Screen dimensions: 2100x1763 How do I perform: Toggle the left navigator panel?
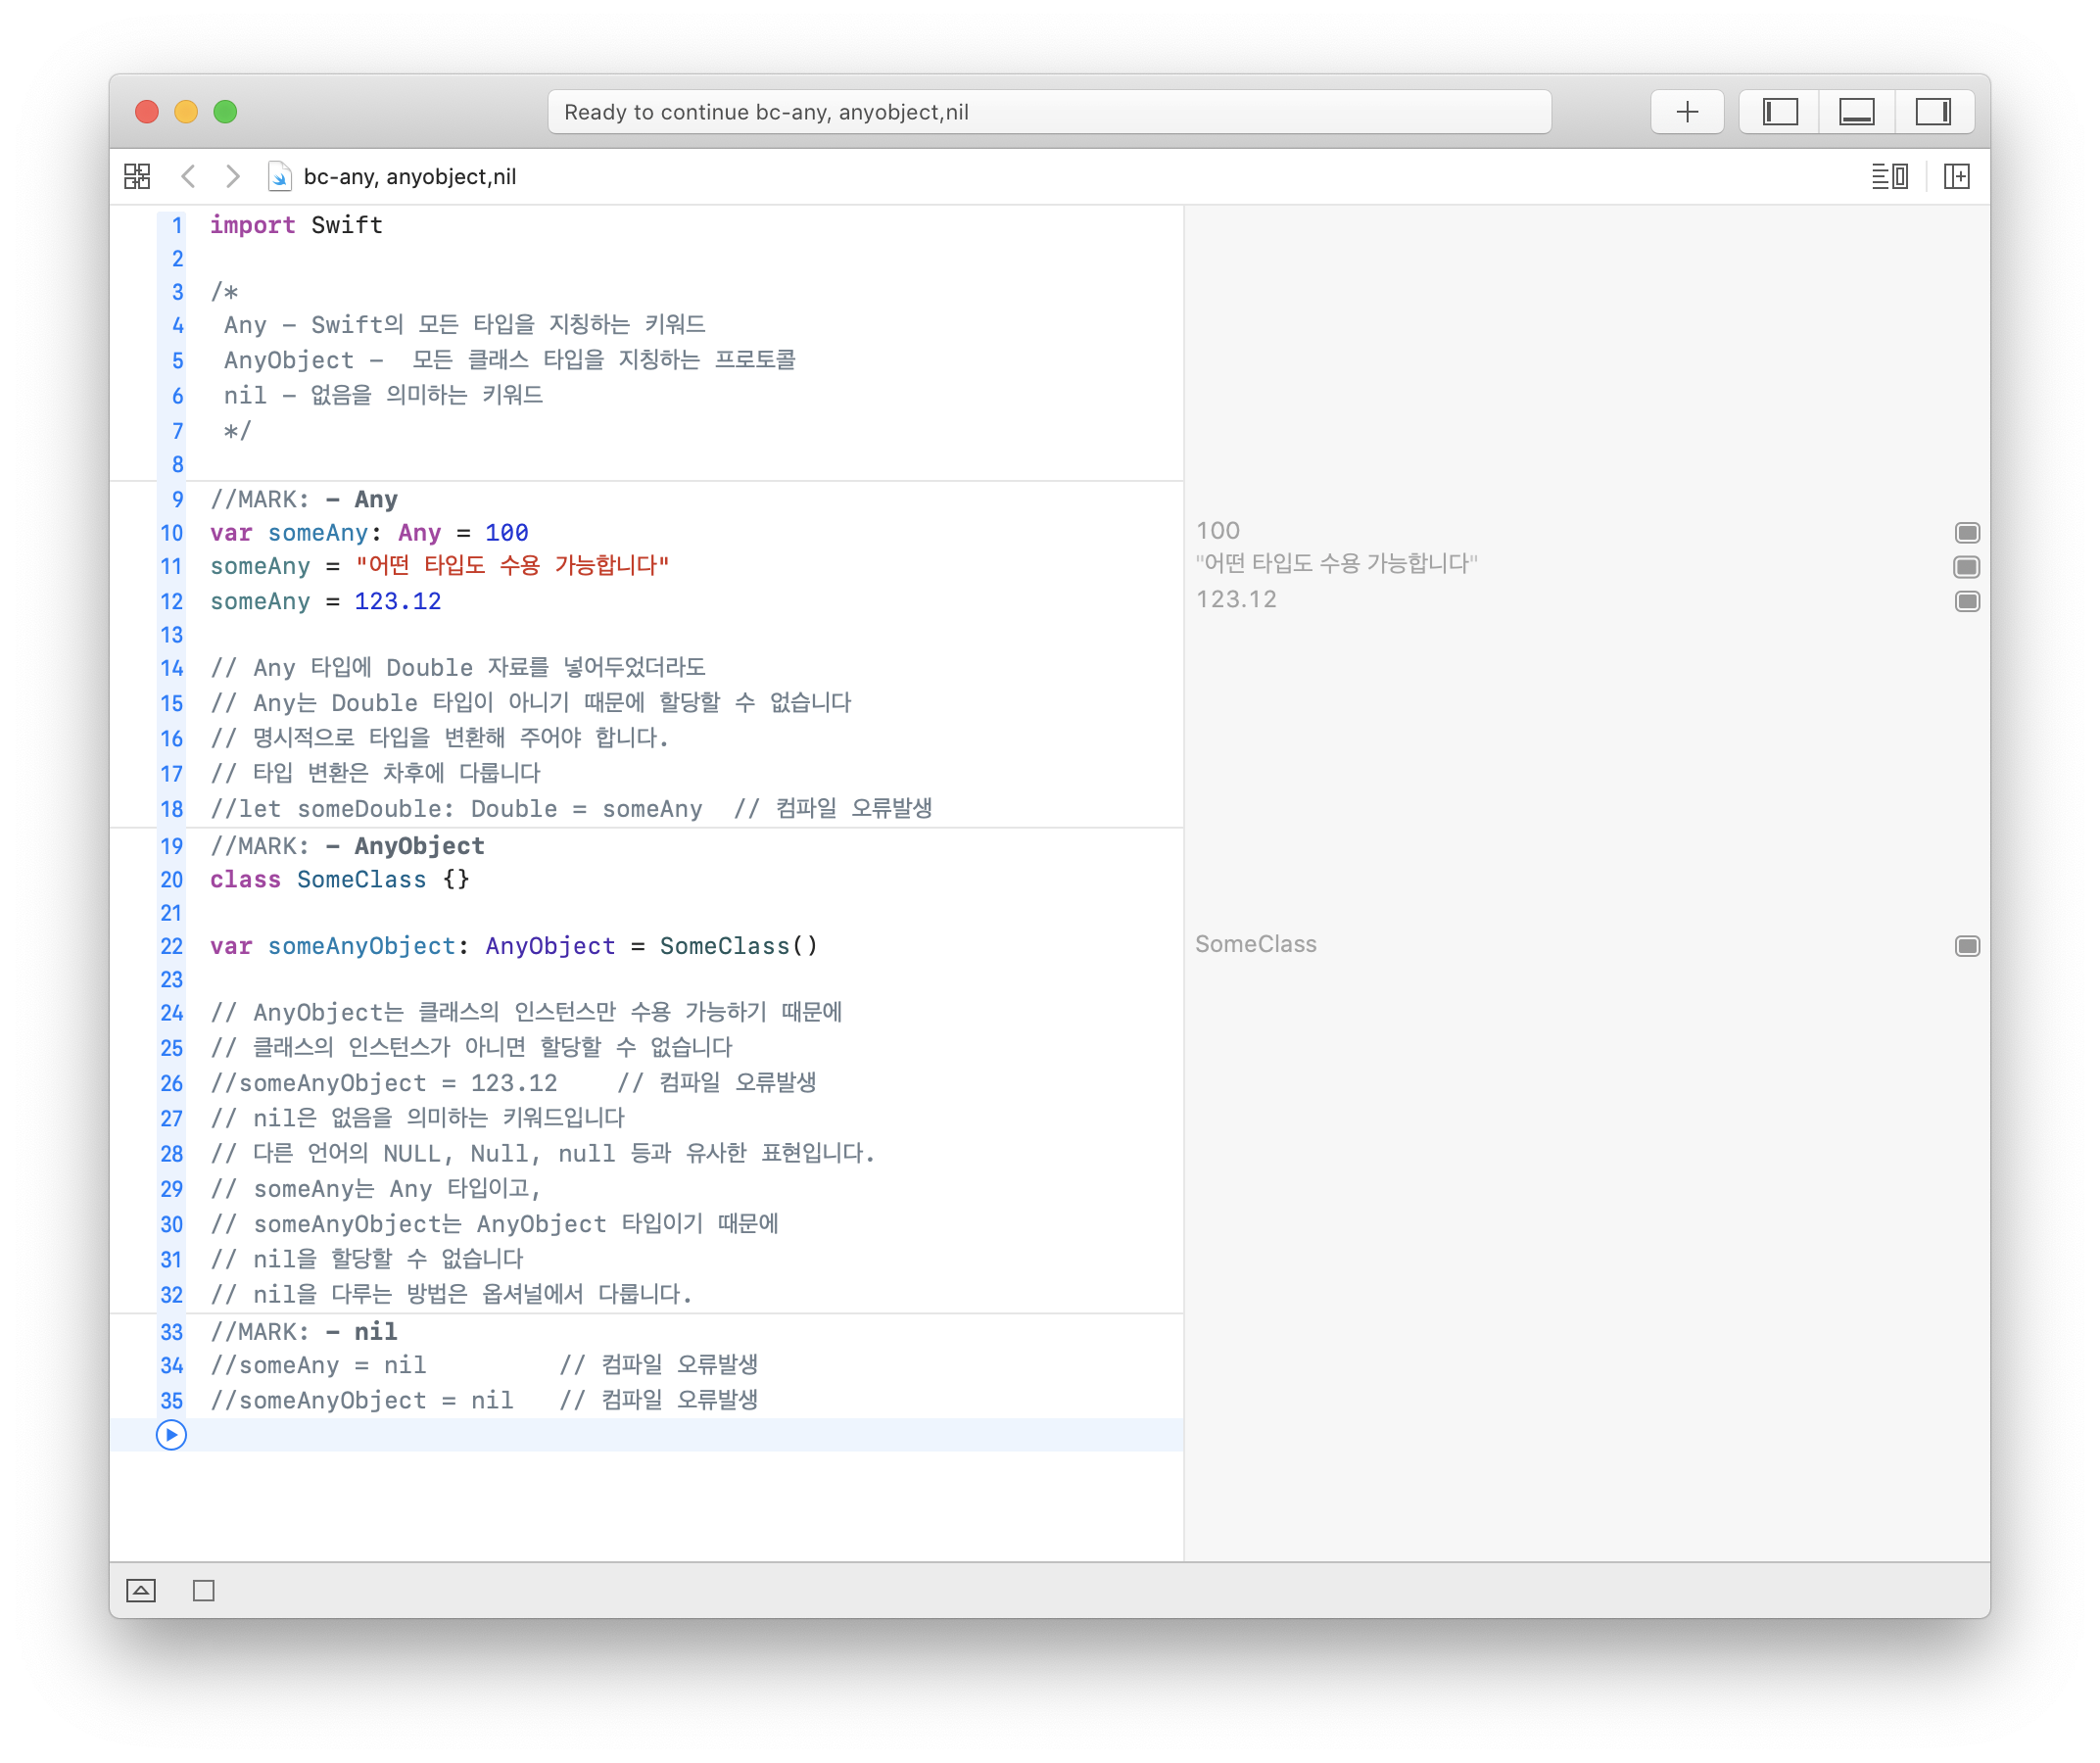tap(1780, 112)
